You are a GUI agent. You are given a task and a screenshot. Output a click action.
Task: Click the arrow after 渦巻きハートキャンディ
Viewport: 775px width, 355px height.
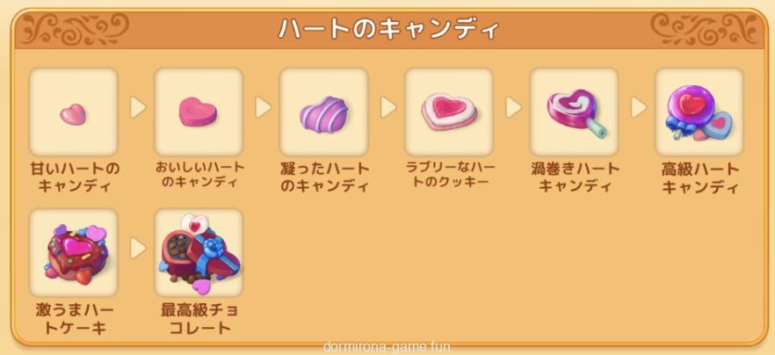pyautogui.click(x=638, y=107)
